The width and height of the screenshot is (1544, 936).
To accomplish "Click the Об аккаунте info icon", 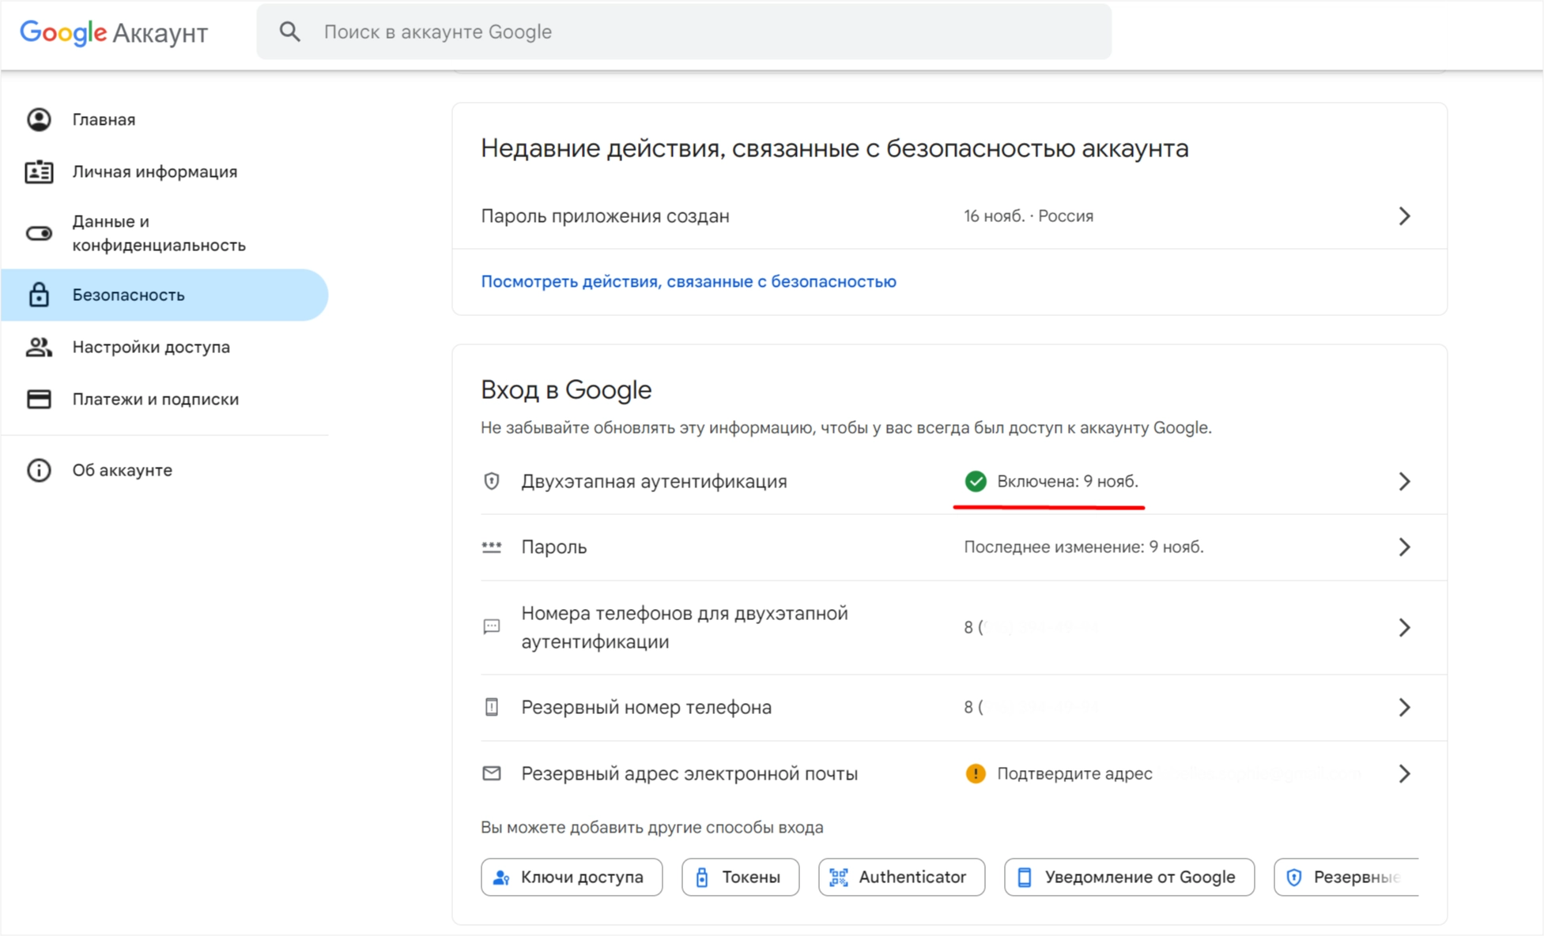I will click(39, 470).
